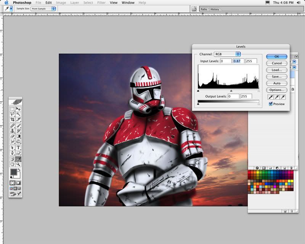Select the Magic Wand tool
The height and width of the screenshot is (244, 305).
[x=18, y=114]
